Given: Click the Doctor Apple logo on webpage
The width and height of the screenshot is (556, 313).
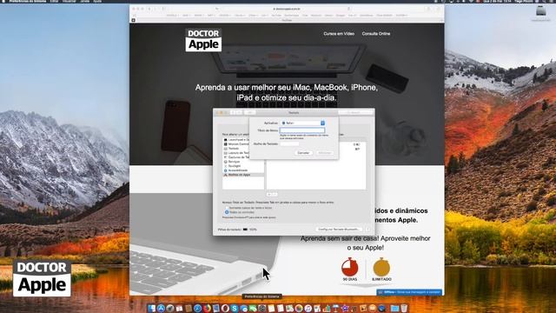Looking at the screenshot, I should point(203,40).
